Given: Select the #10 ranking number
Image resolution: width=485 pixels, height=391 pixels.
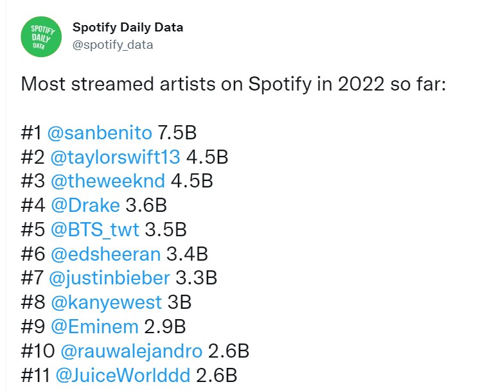Looking at the screenshot, I should coord(38,351).
